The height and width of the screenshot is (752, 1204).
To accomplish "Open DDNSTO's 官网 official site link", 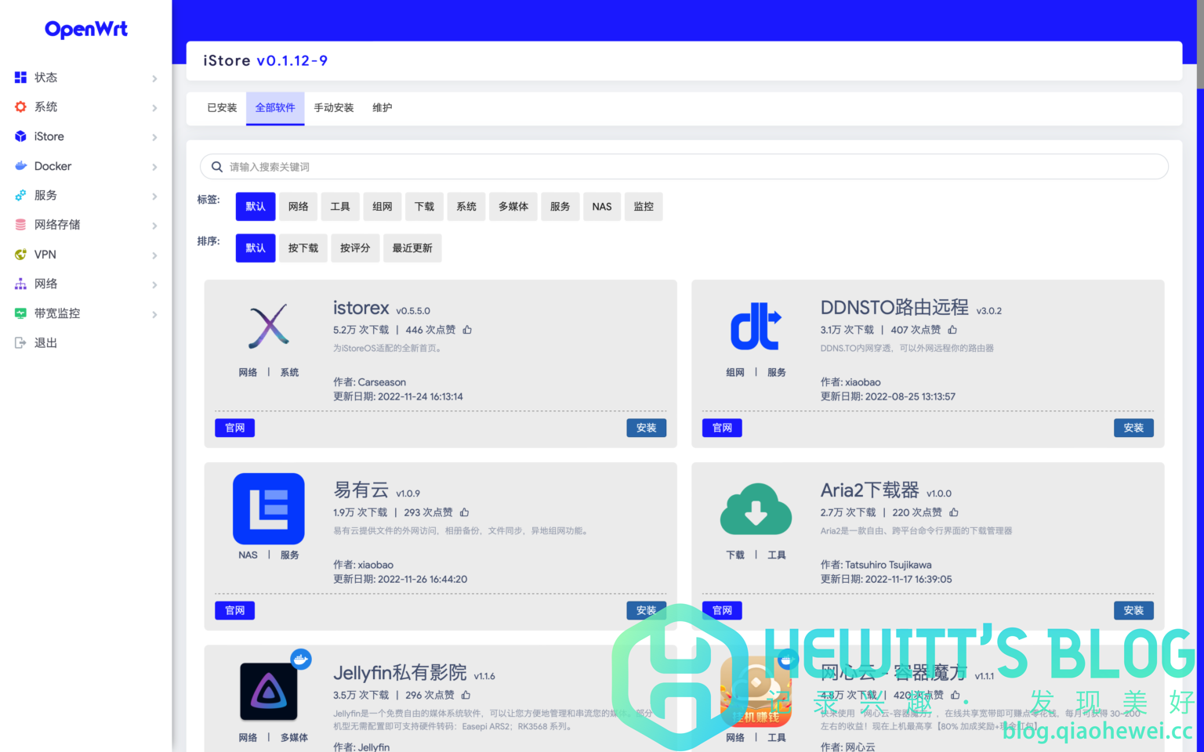I will pyautogui.click(x=721, y=428).
